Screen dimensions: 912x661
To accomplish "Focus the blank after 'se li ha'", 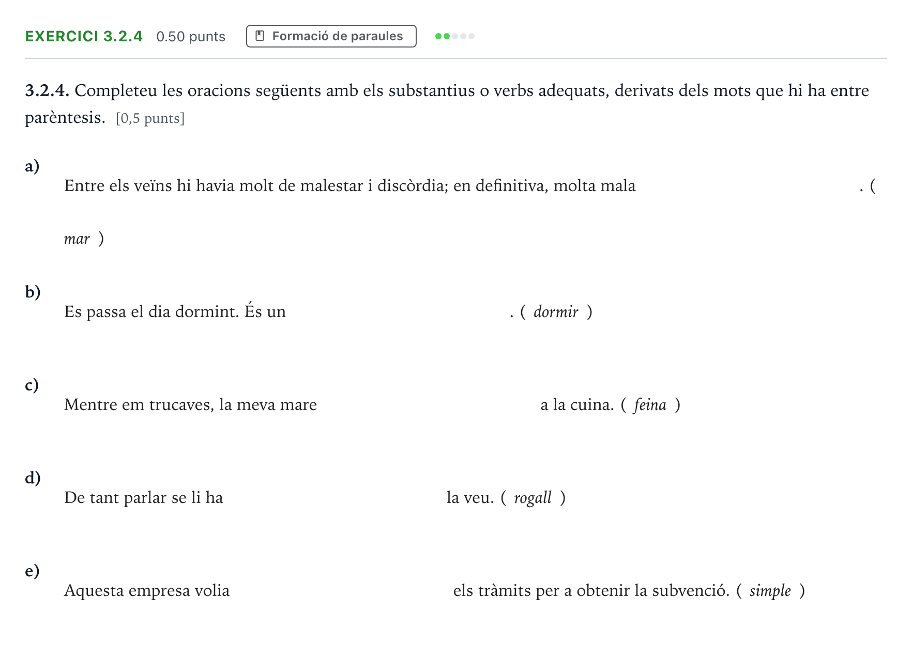I will coord(335,497).
